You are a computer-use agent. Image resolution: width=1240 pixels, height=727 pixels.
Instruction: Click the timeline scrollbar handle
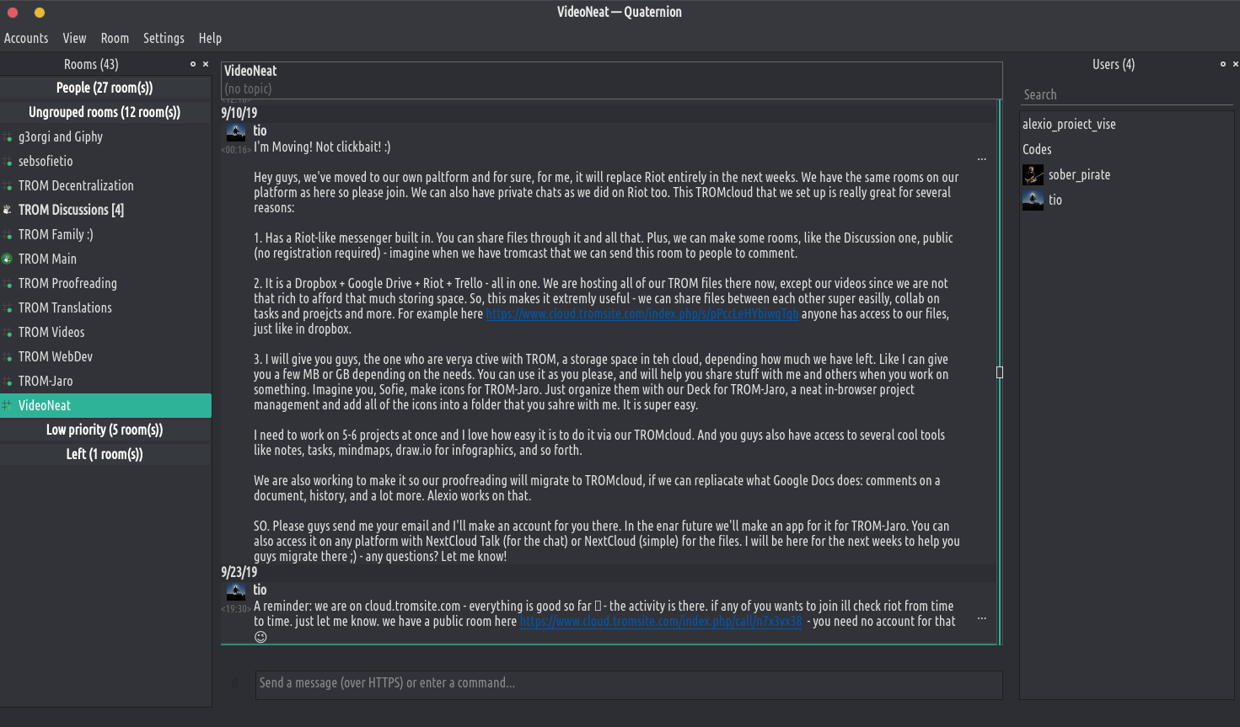point(1000,372)
